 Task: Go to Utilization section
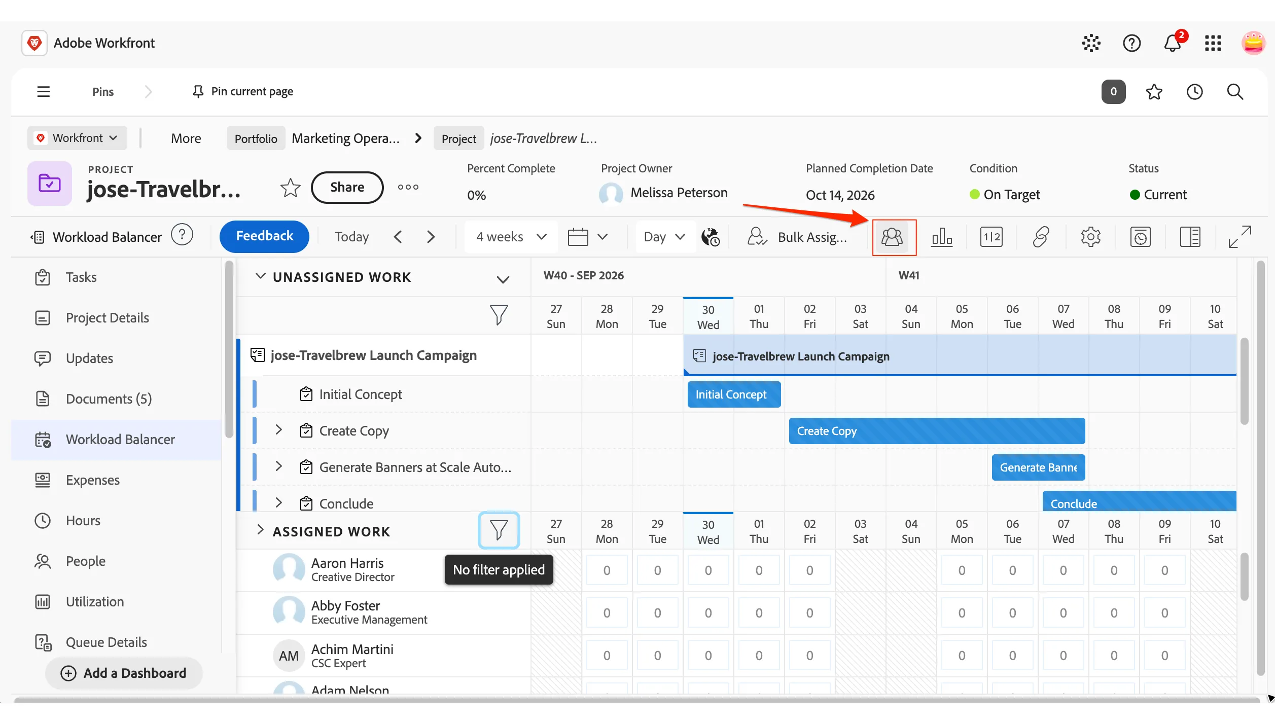coord(95,602)
